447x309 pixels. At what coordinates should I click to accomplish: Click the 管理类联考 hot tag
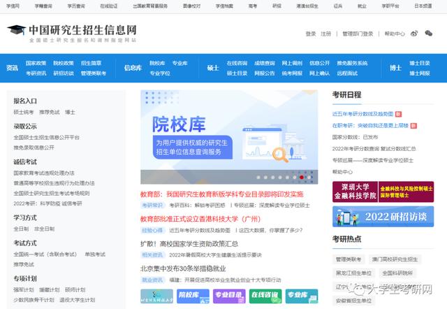[x=349, y=259]
